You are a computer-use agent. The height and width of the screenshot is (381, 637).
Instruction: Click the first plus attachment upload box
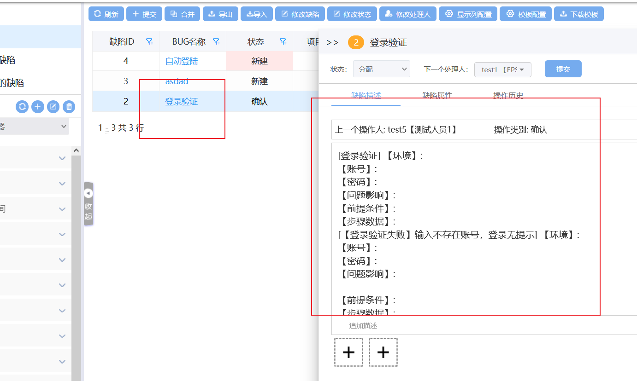348,352
